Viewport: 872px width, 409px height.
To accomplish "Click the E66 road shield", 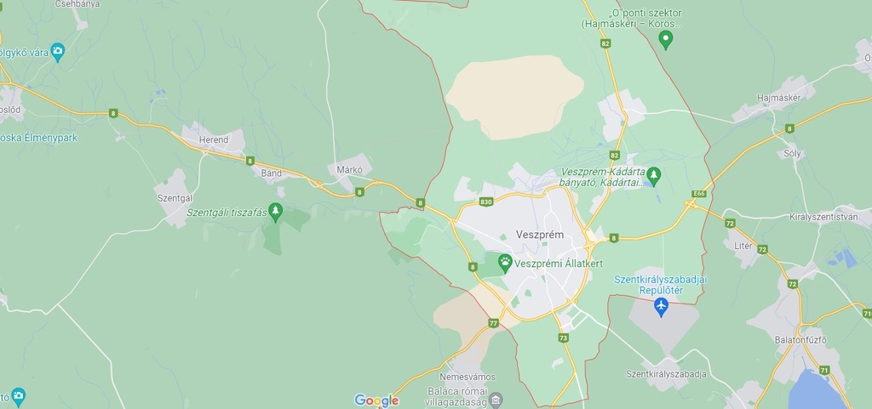I will [x=700, y=194].
